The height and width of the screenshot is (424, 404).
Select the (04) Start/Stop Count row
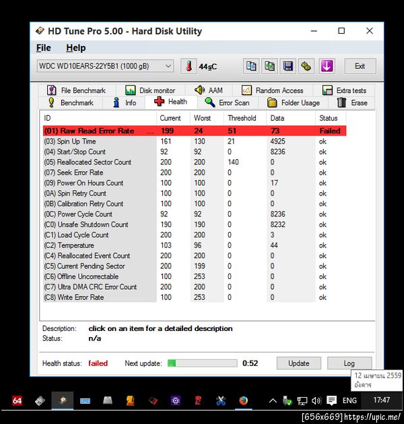click(x=195, y=152)
